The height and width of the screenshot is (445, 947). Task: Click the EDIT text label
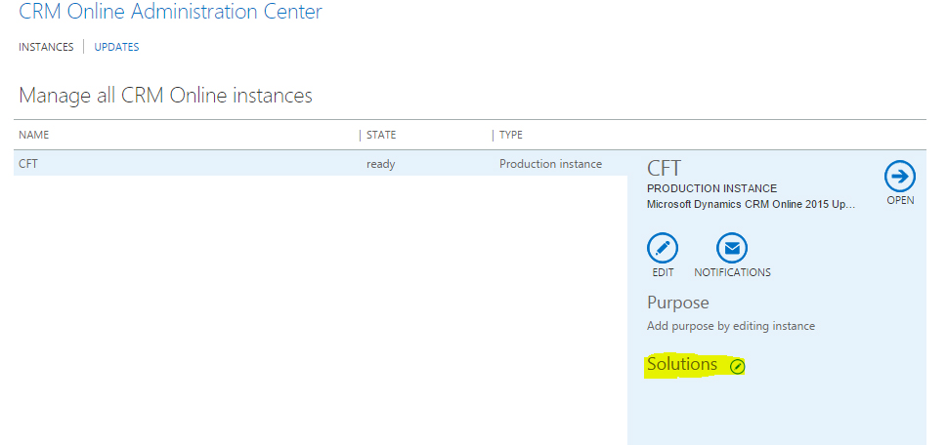pyautogui.click(x=663, y=273)
